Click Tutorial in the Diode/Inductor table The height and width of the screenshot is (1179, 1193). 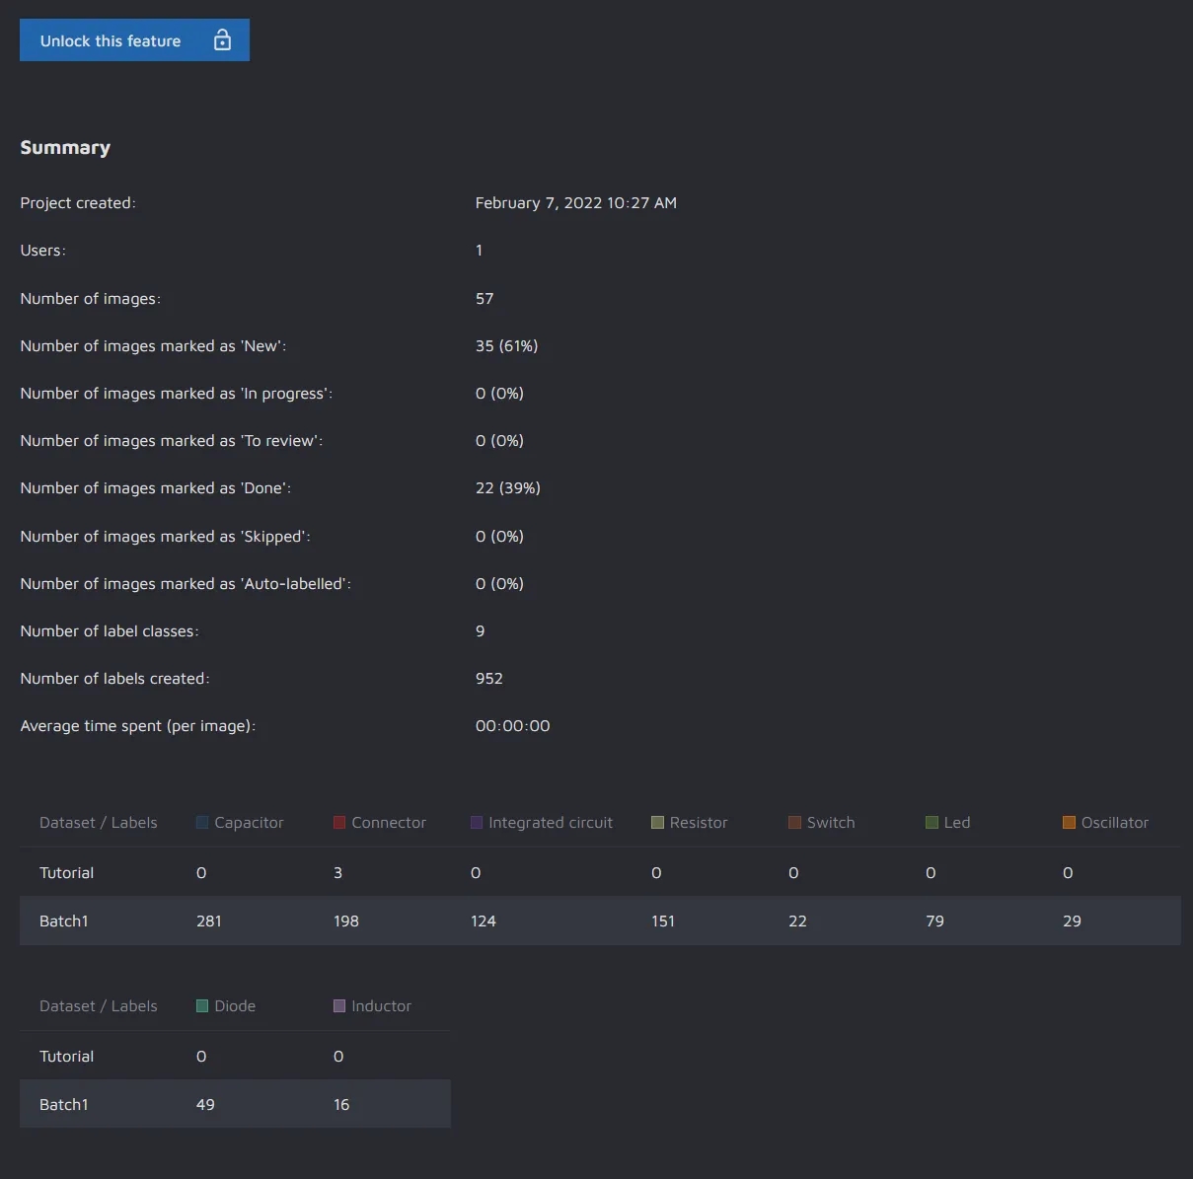[x=66, y=1057]
